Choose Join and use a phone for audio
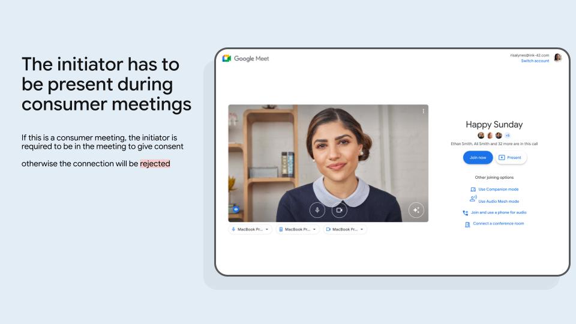This screenshot has height=324, width=576. point(499,212)
